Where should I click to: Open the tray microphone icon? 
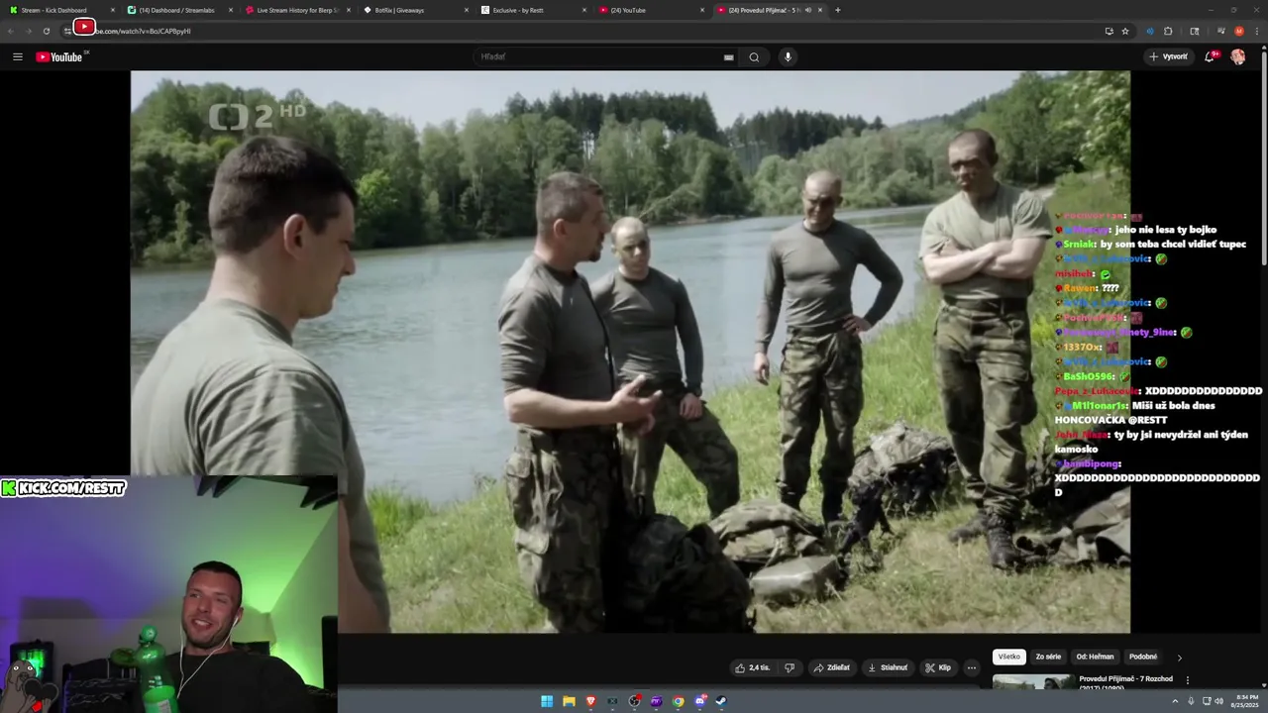(x=1191, y=701)
